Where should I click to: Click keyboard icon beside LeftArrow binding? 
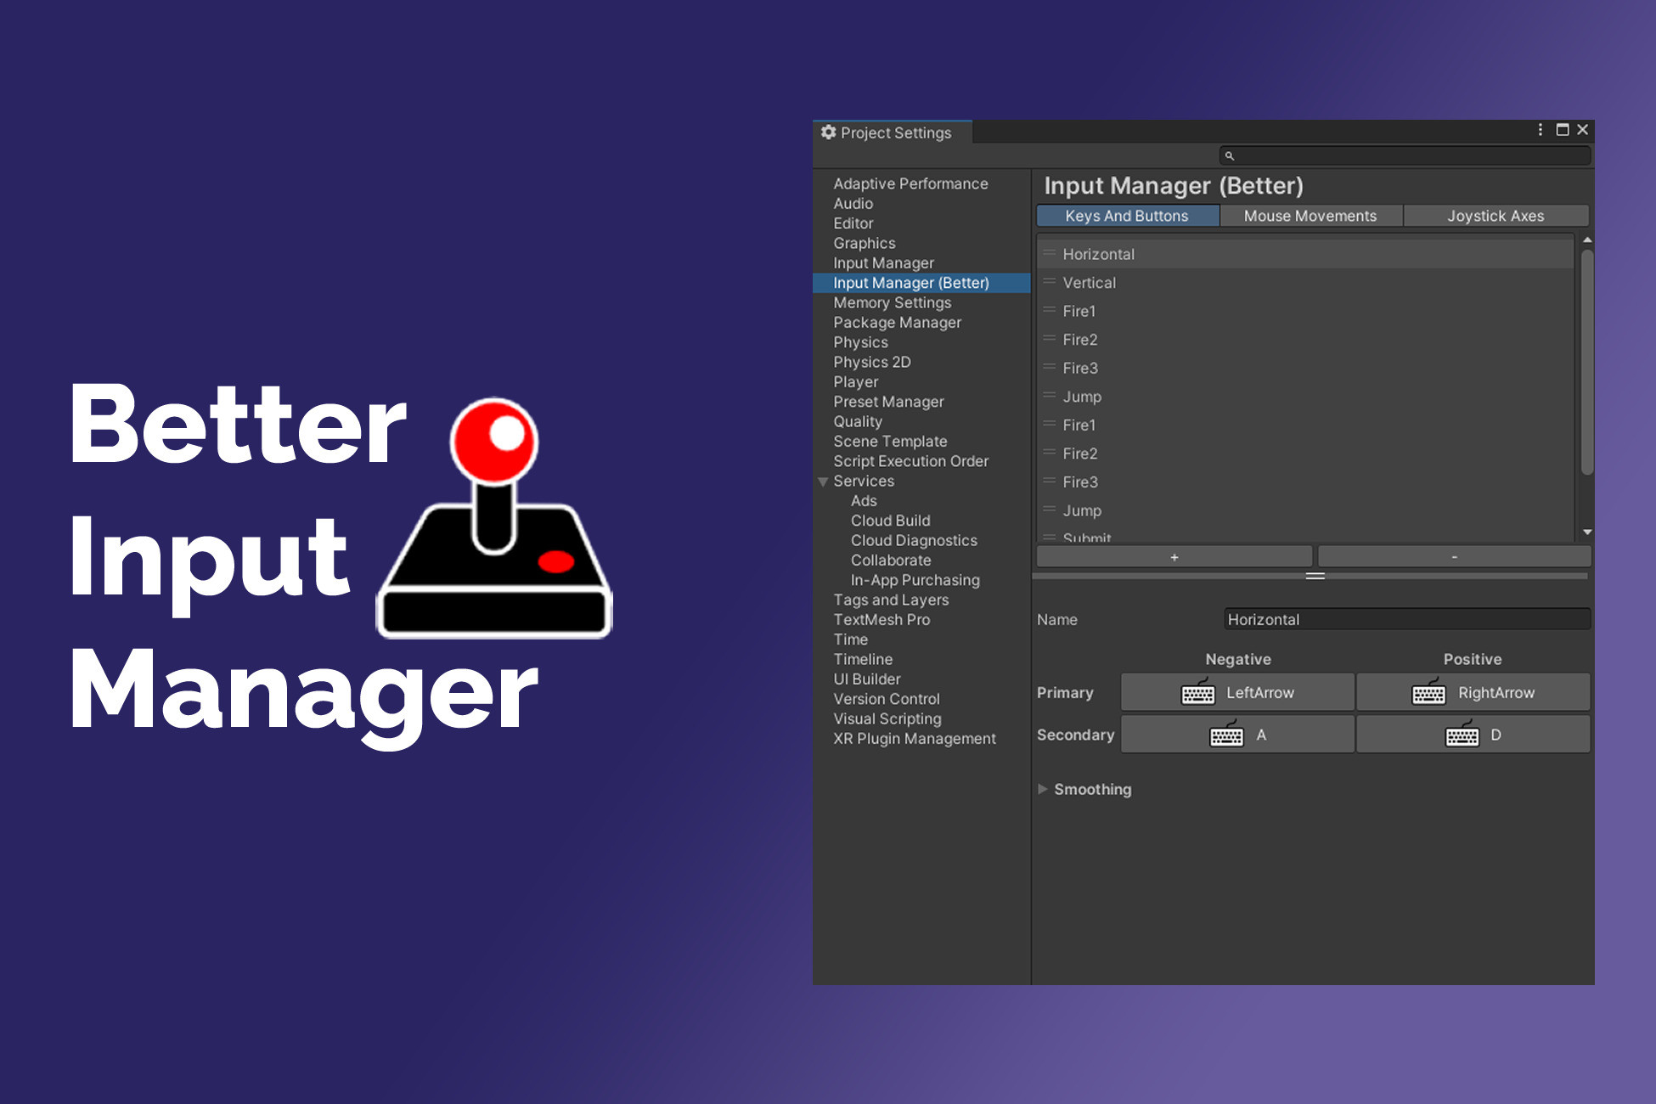pos(1197,692)
